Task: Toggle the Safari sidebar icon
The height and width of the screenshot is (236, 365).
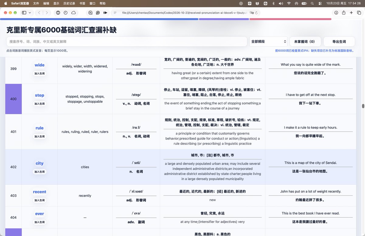Action: 24,13
